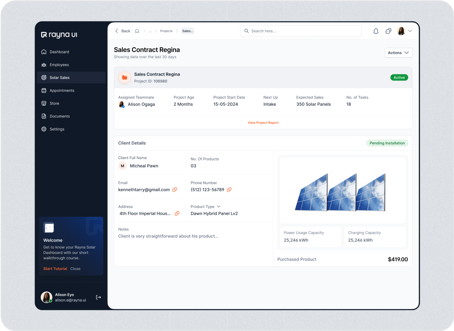The height and width of the screenshot is (331, 454).
Task: Click the Search here input field
Action: pyautogui.click(x=301, y=31)
